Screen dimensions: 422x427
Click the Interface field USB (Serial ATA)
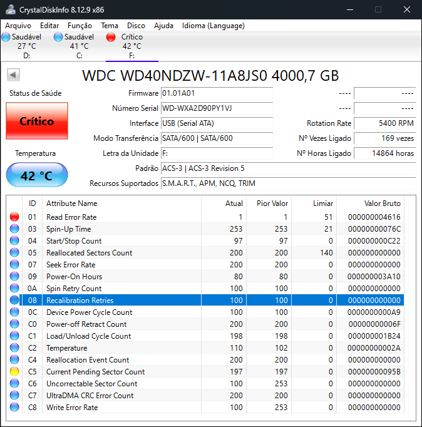(x=217, y=123)
